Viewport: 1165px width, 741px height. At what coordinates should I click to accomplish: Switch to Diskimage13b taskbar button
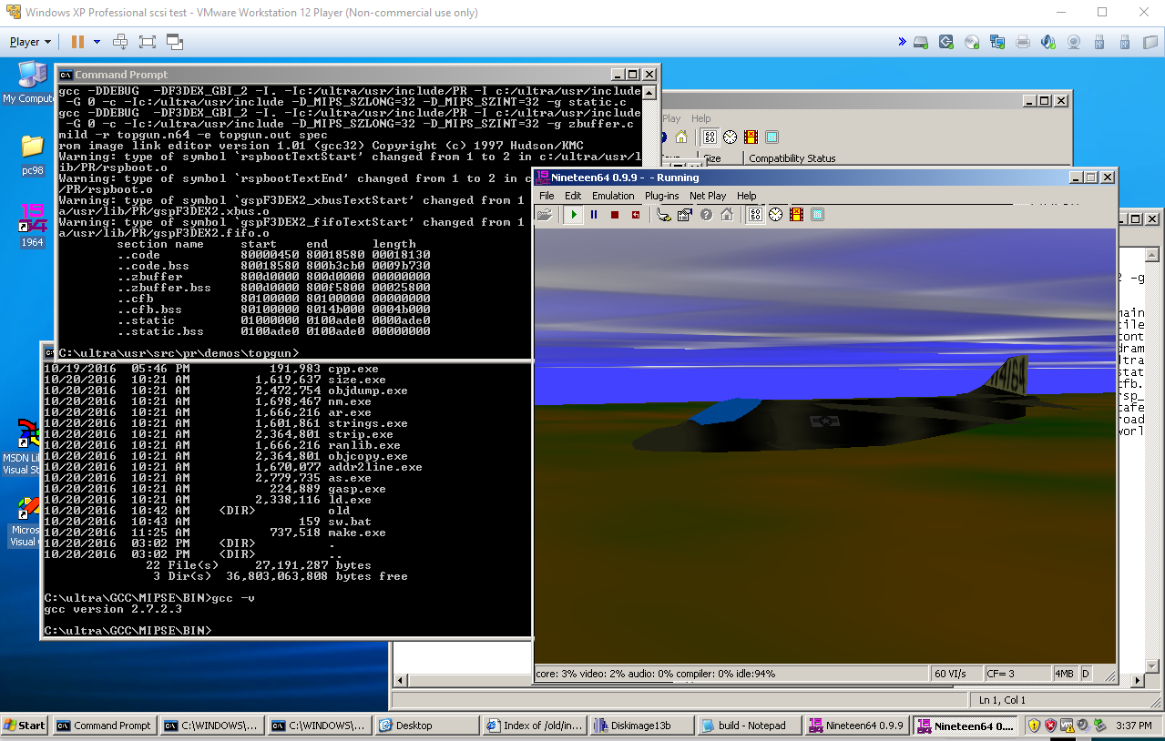(x=641, y=726)
